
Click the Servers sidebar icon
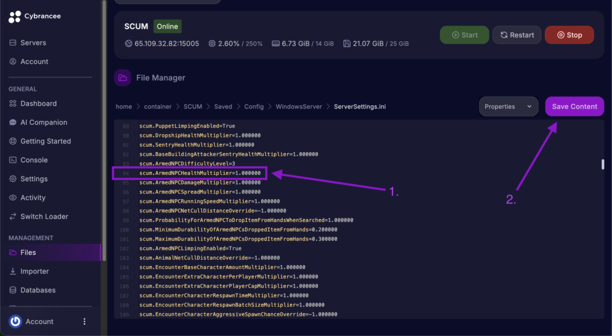[13, 42]
